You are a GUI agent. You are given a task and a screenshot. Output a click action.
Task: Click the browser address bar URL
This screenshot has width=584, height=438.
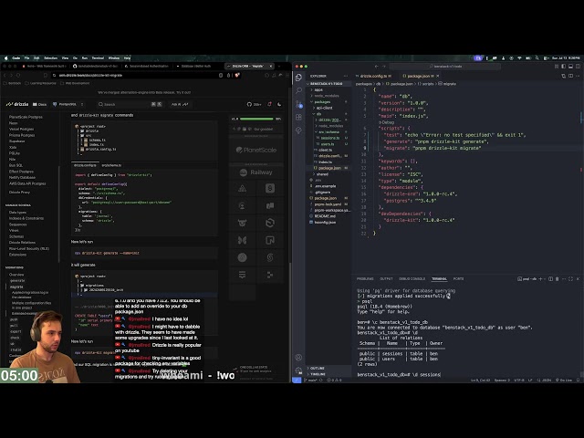[x=90, y=75]
